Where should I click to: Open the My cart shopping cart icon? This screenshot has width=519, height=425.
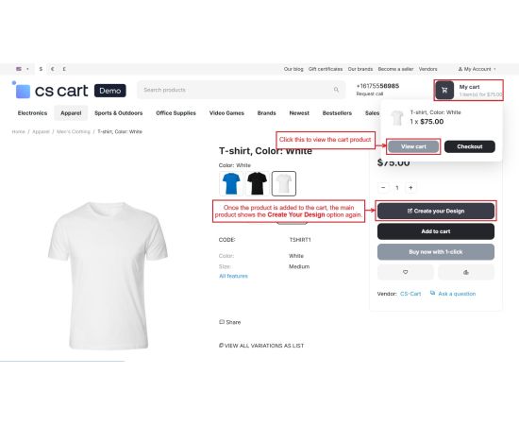tap(444, 90)
